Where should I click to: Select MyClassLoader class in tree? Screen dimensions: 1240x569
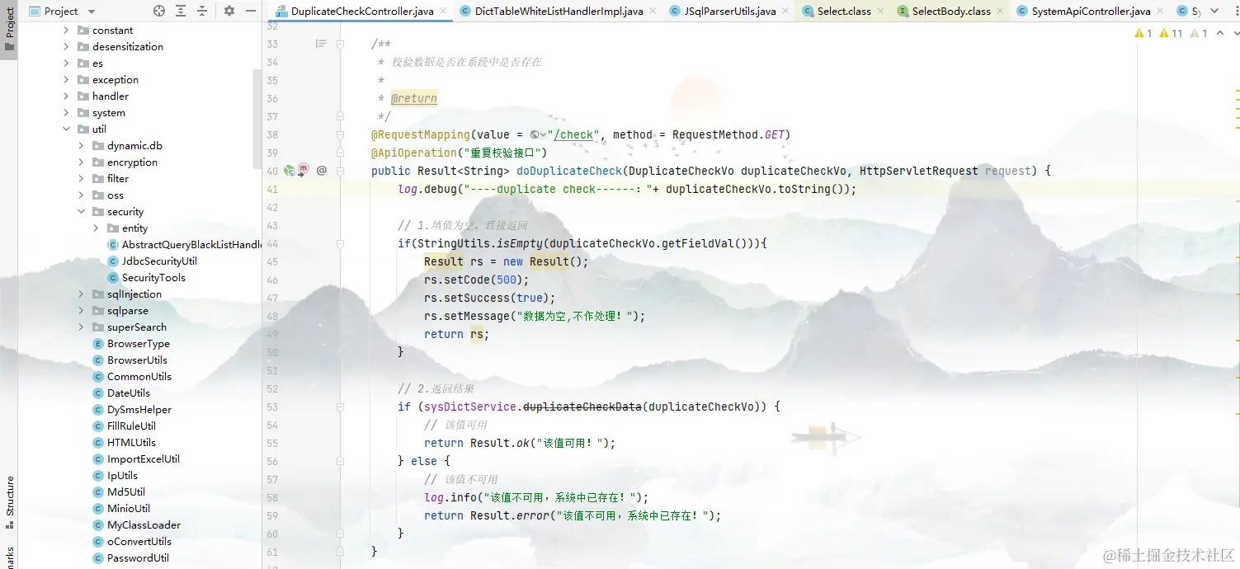(x=136, y=525)
